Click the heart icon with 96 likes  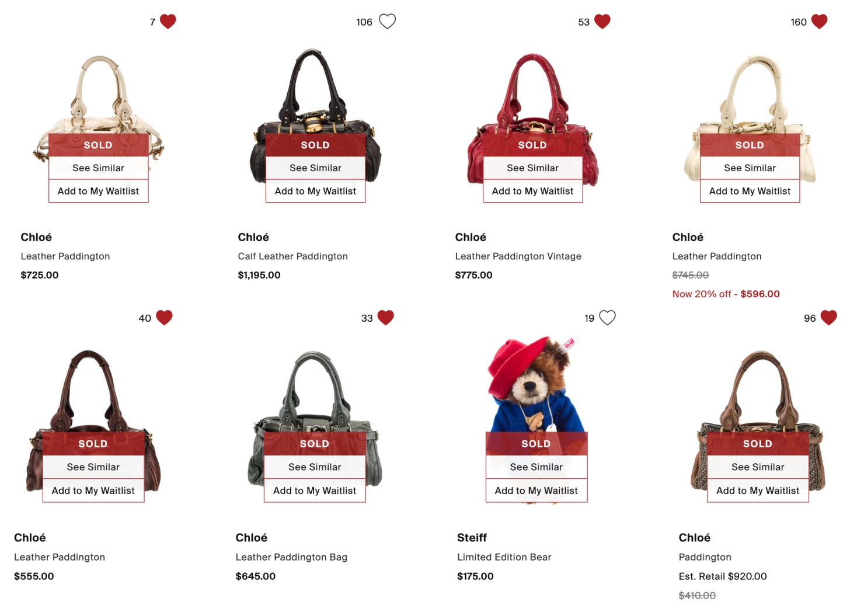click(829, 318)
